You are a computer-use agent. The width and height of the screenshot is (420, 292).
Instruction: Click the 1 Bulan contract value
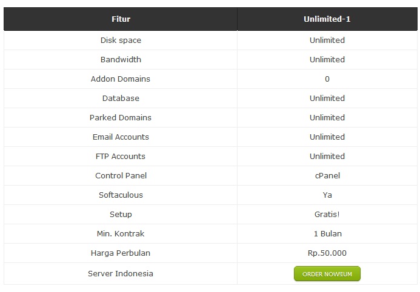pyautogui.click(x=327, y=234)
